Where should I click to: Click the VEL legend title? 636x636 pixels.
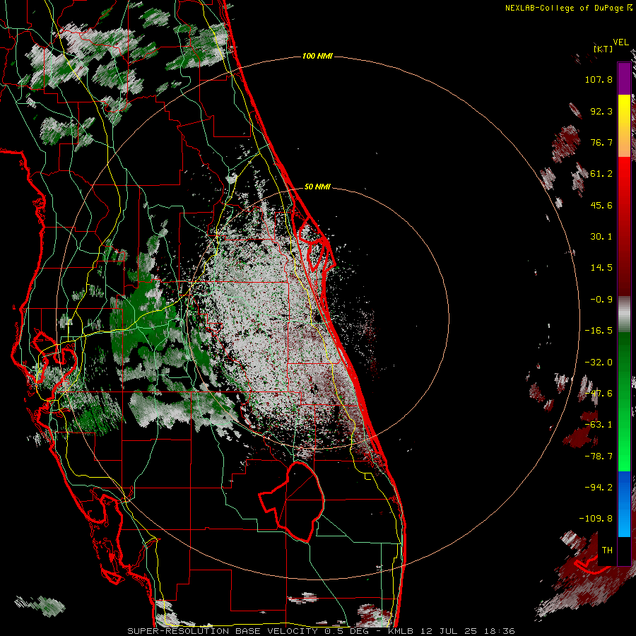tap(620, 42)
